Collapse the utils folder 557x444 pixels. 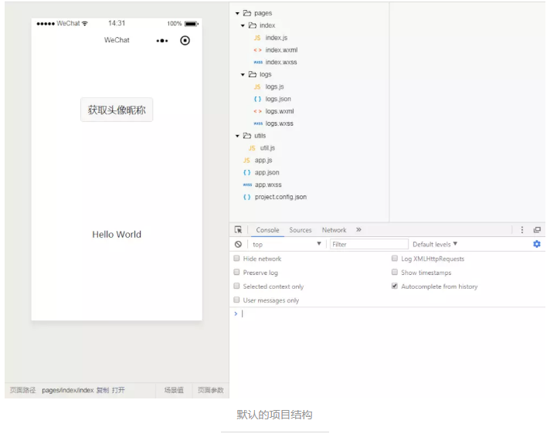pyautogui.click(x=238, y=136)
